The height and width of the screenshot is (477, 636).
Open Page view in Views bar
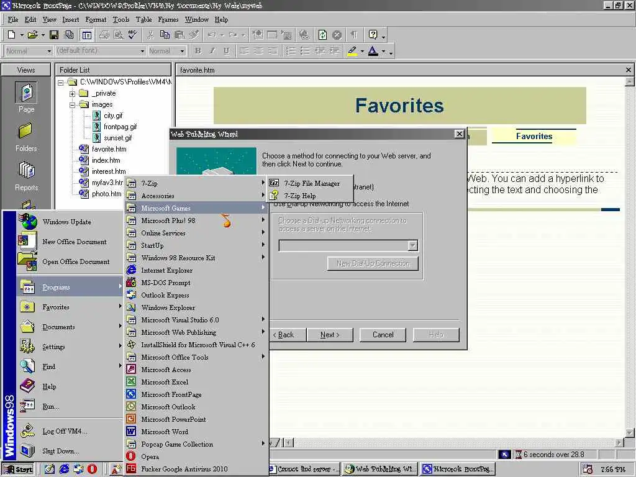pyautogui.click(x=26, y=98)
